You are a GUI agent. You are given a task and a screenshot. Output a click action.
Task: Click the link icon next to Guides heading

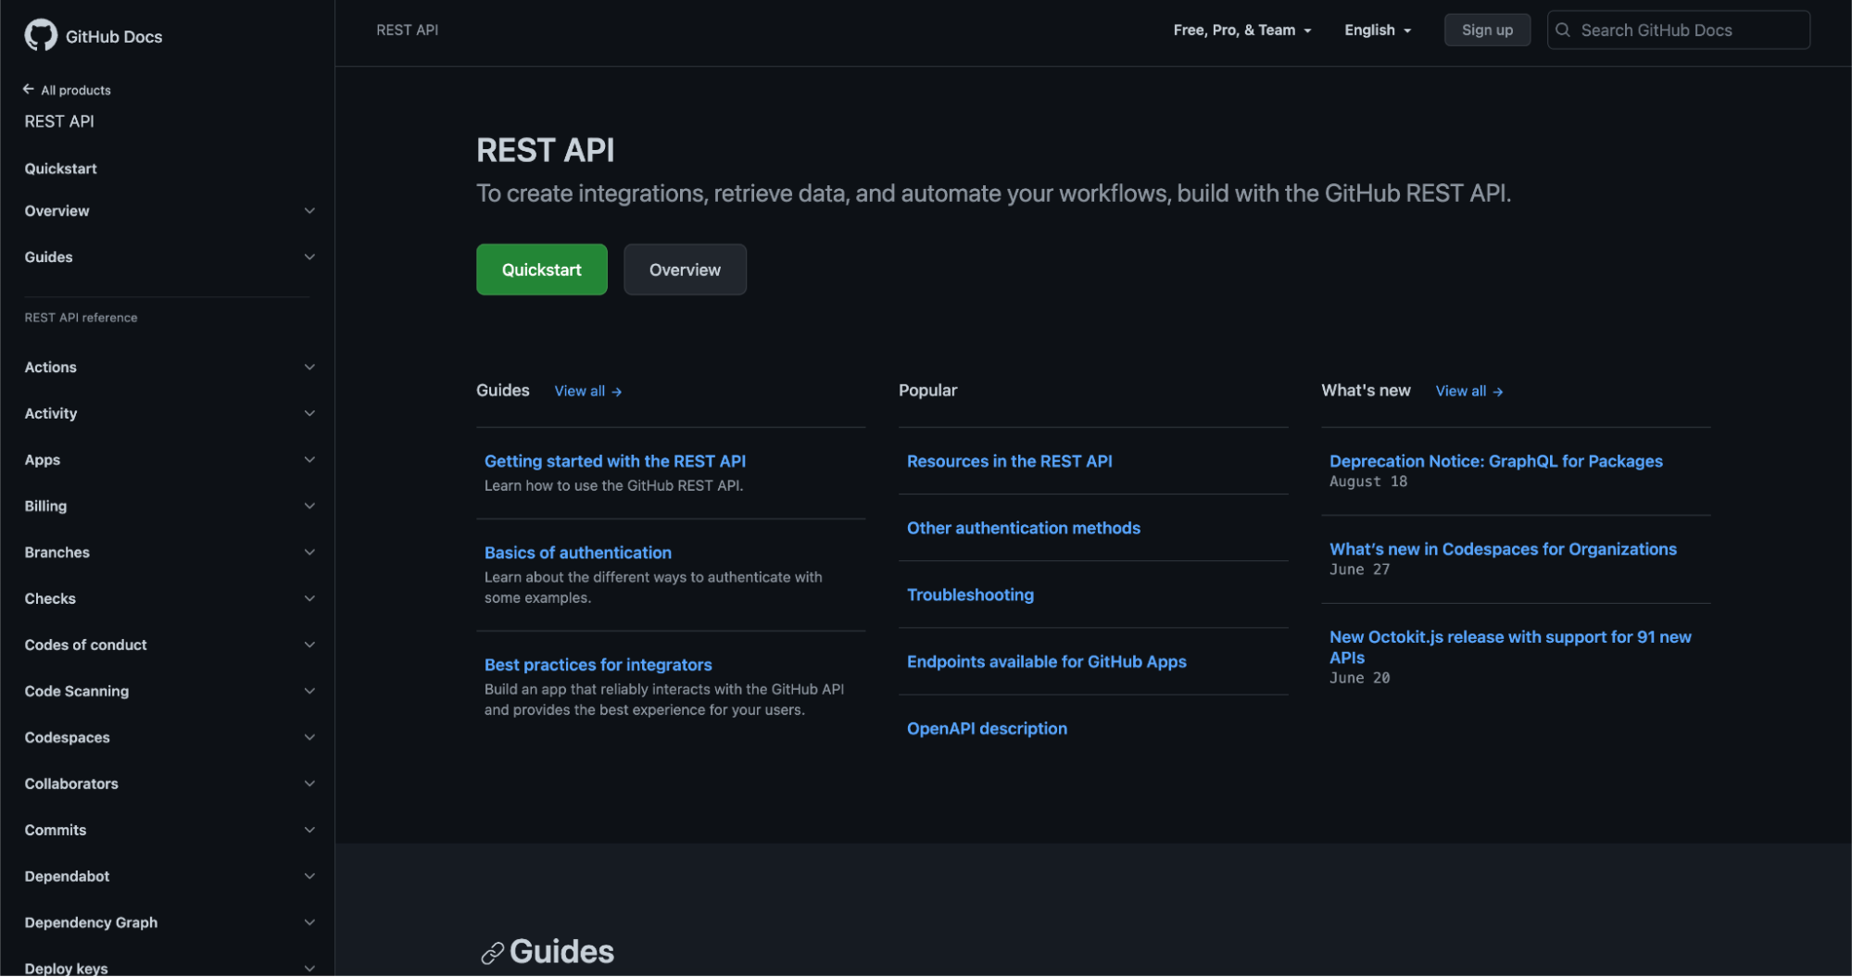click(x=492, y=951)
